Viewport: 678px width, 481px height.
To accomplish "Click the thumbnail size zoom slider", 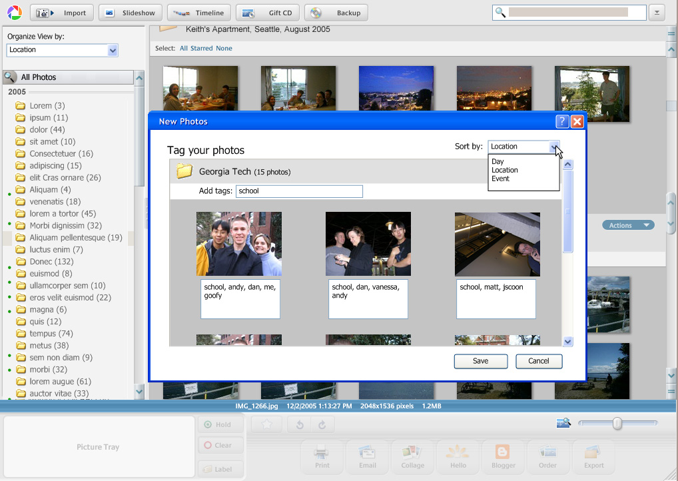I will 617,423.
